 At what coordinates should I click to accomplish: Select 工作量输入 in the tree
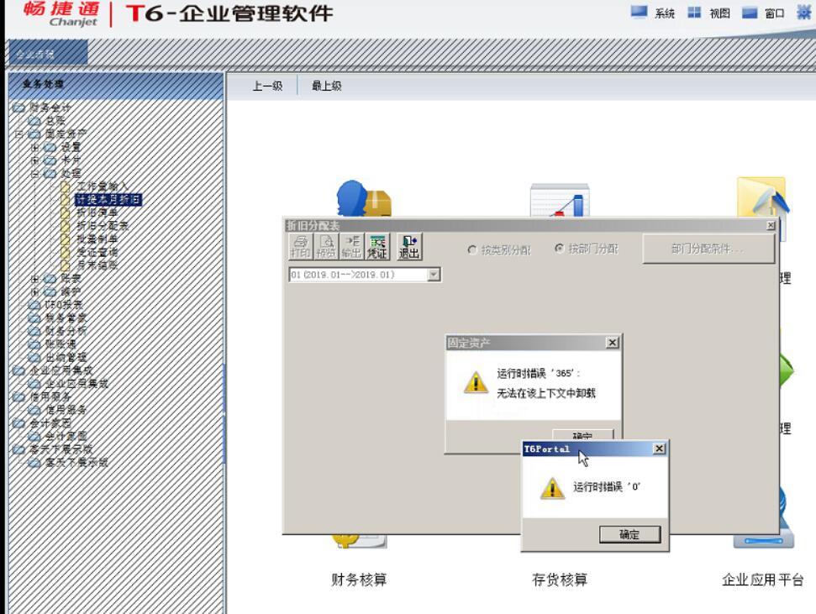click(x=102, y=186)
